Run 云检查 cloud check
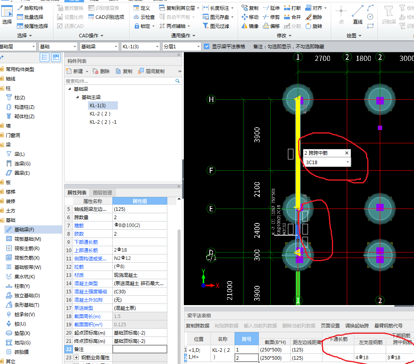 click(x=144, y=17)
